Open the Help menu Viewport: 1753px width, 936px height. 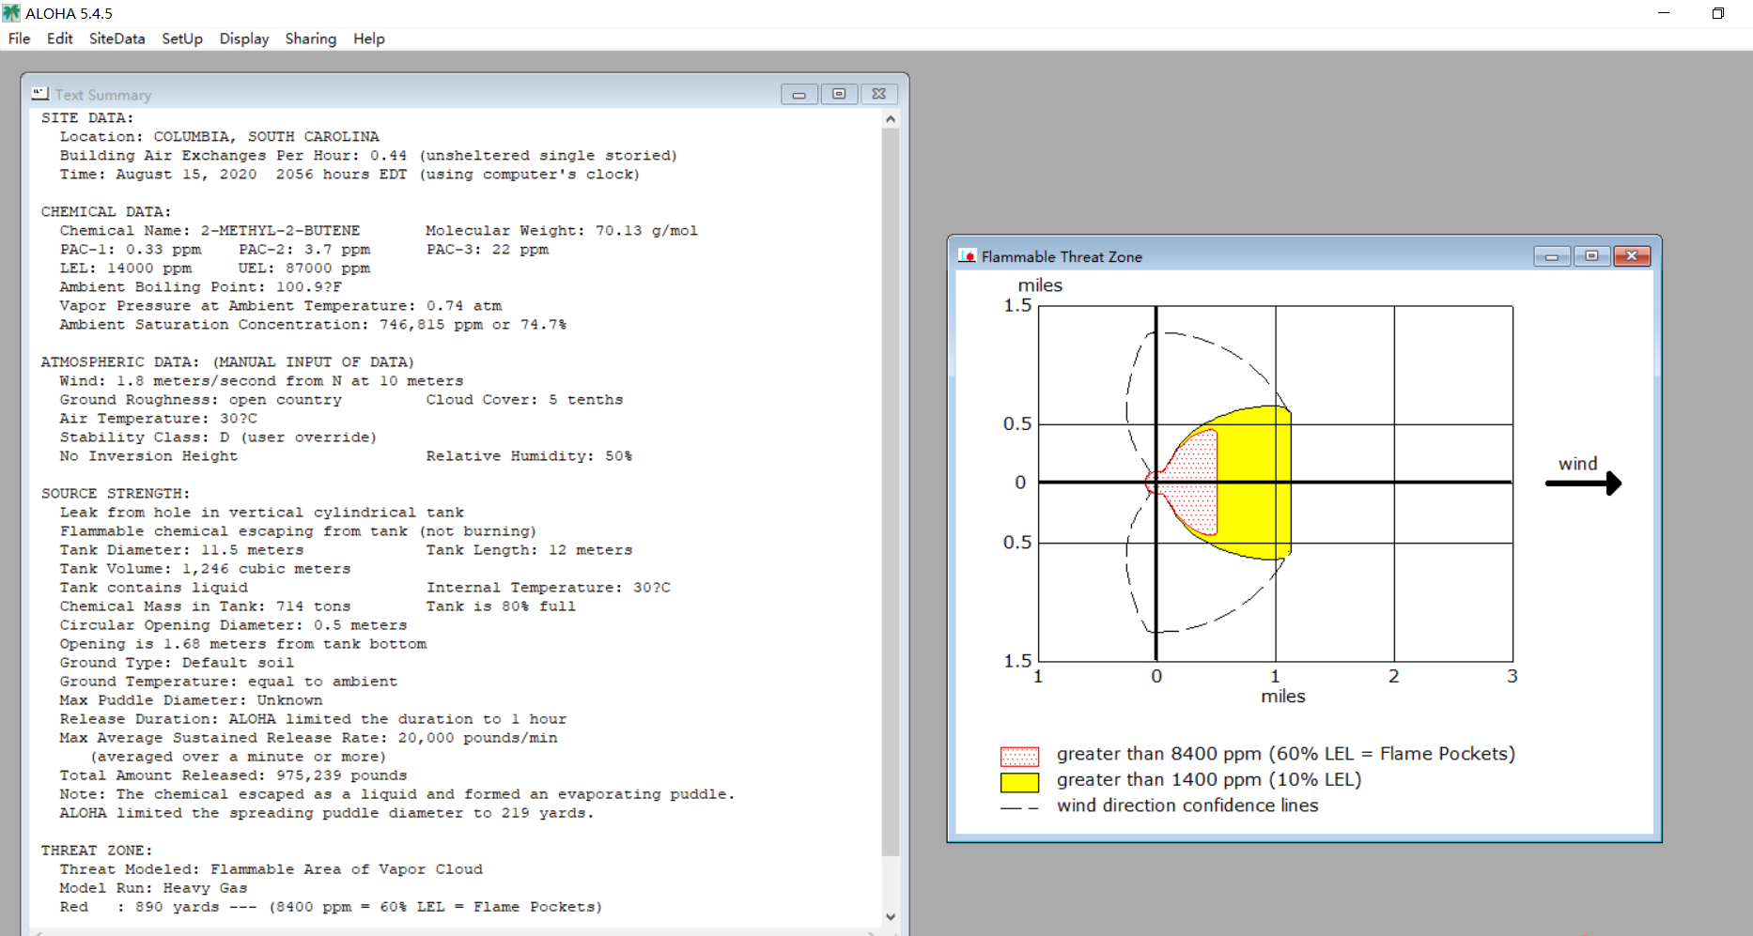click(369, 38)
